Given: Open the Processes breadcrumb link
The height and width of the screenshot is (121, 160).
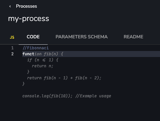Looking at the screenshot, I should click(26, 6).
